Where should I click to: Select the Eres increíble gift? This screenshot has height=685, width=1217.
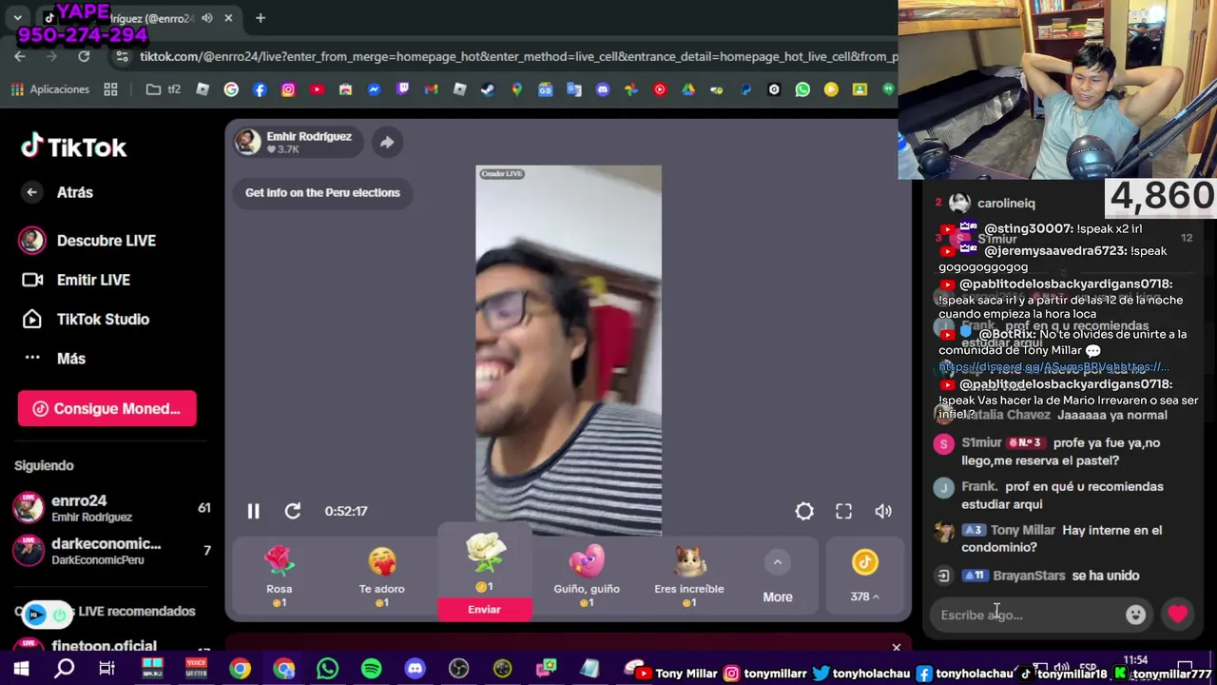pos(689,577)
